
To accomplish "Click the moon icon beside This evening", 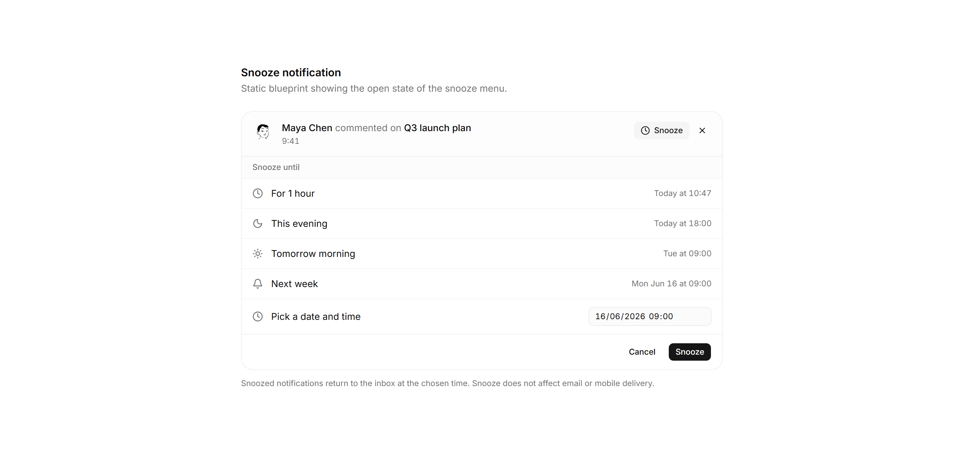I will (257, 223).
